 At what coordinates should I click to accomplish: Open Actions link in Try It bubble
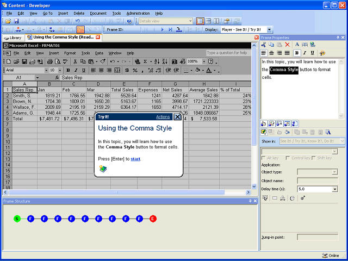point(163,117)
